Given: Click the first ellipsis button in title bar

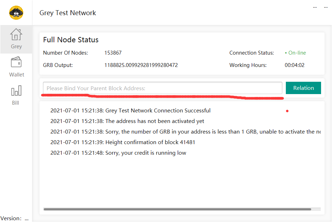Looking at the screenshot, I should [x=315, y=7].
